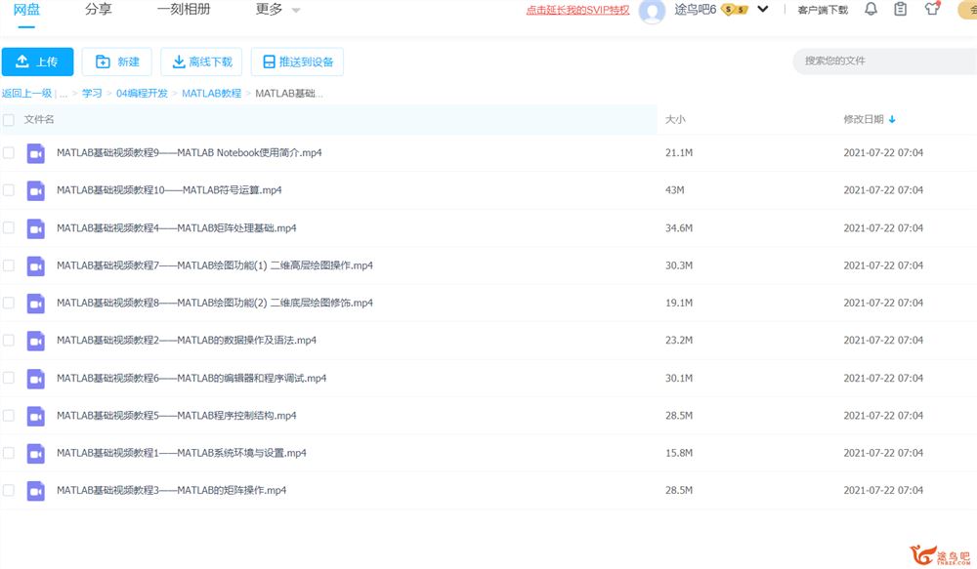The image size is (977, 569).
Task: Click the 点击延长我的SVIP特权 link
Action: coord(577,11)
